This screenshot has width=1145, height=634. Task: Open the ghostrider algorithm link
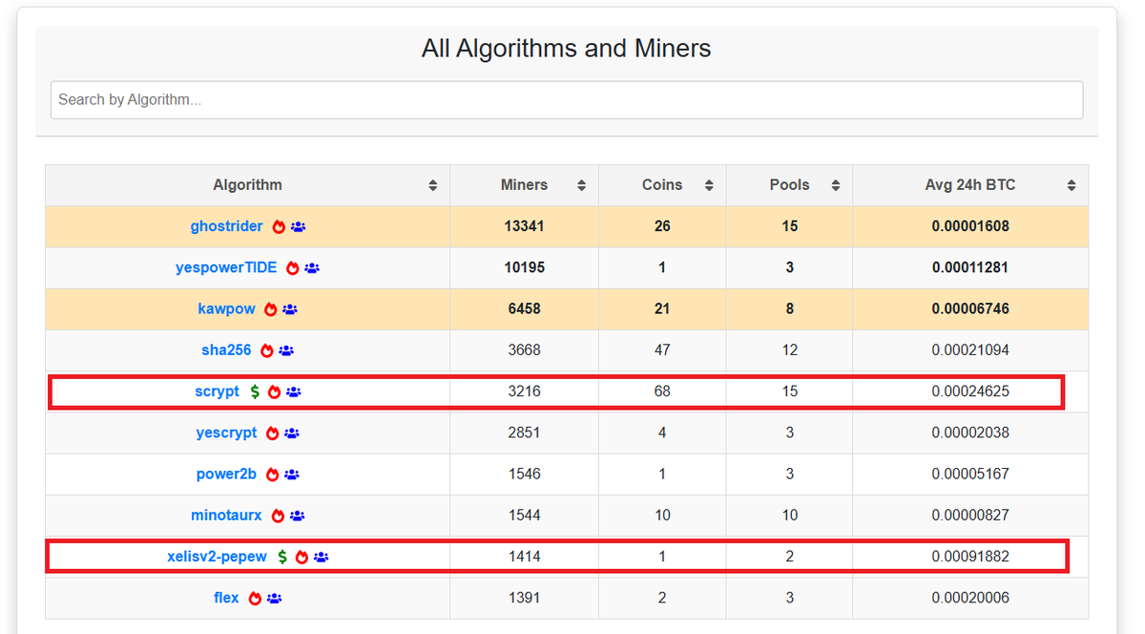[x=226, y=226]
